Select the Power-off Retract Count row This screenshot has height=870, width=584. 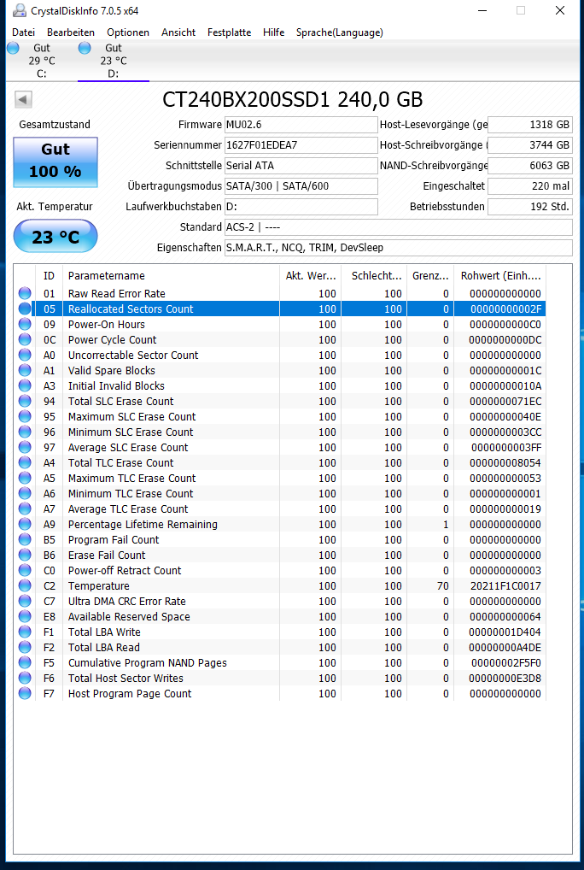pyautogui.click(x=280, y=570)
